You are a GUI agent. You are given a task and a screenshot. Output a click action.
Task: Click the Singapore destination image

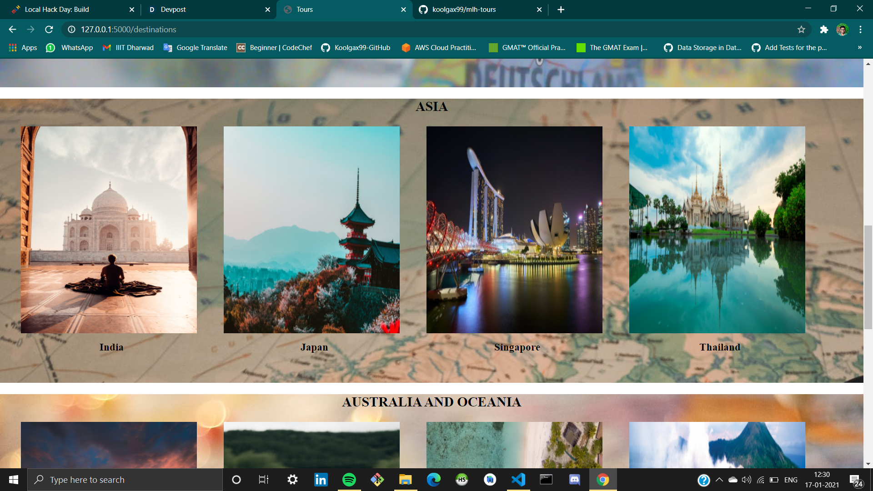514,230
